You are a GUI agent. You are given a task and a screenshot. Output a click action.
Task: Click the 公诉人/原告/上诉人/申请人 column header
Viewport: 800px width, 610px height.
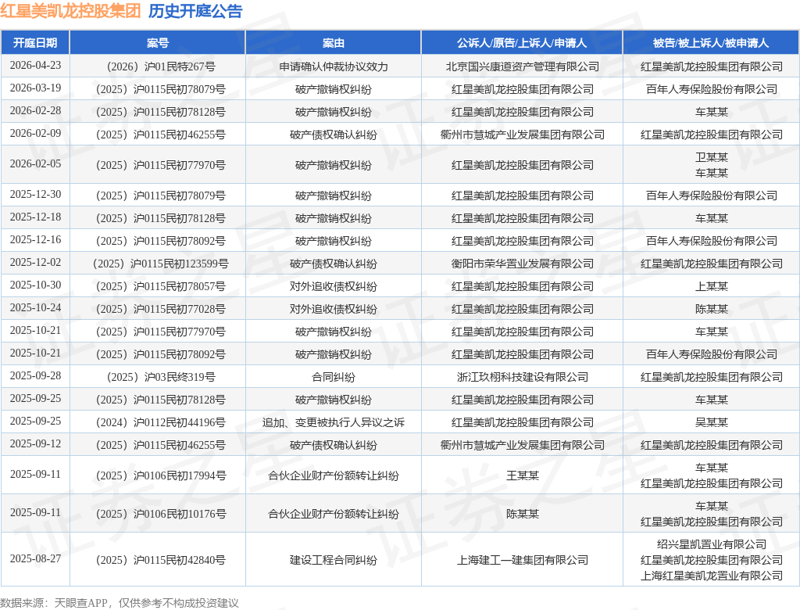(x=522, y=43)
